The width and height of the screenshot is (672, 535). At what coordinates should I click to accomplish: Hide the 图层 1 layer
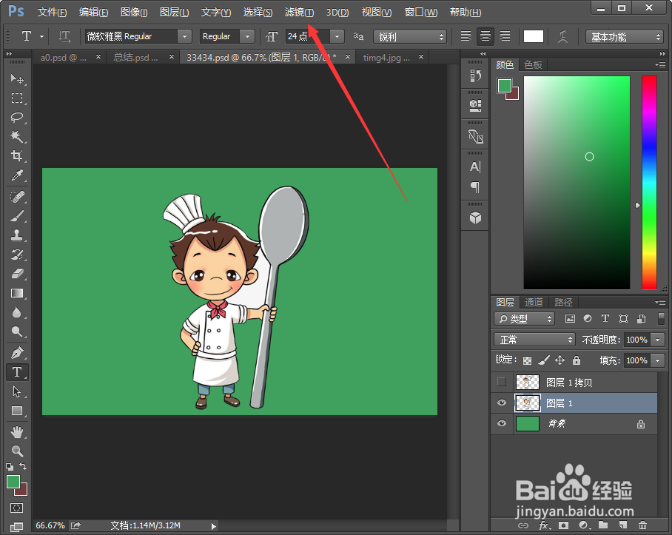[x=502, y=403]
